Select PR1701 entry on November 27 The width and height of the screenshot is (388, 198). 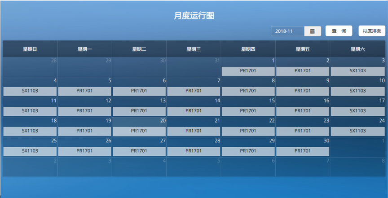tap(139, 151)
